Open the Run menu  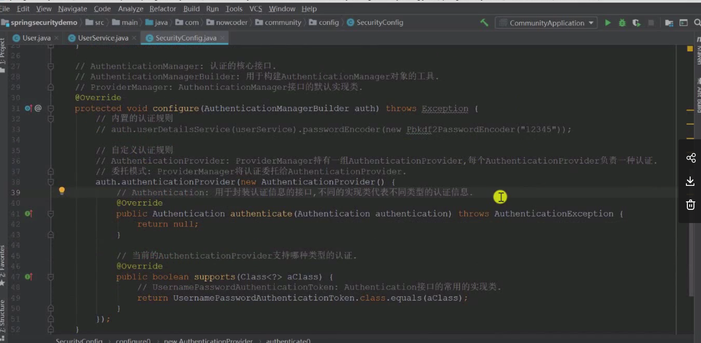click(212, 9)
